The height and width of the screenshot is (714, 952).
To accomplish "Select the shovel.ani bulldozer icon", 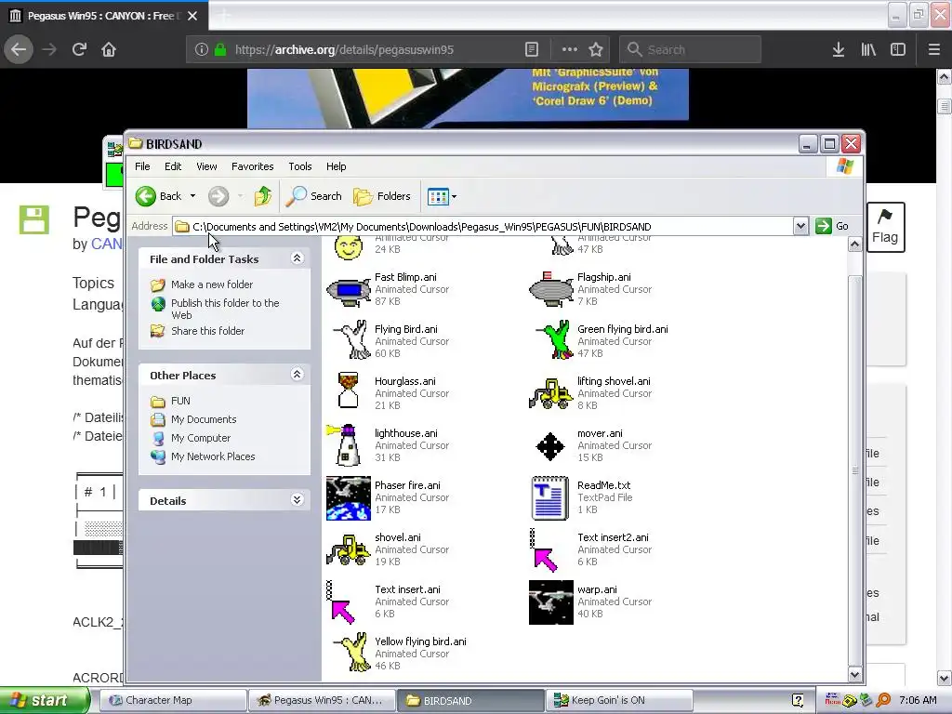I will pyautogui.click(x=349, y=549).
